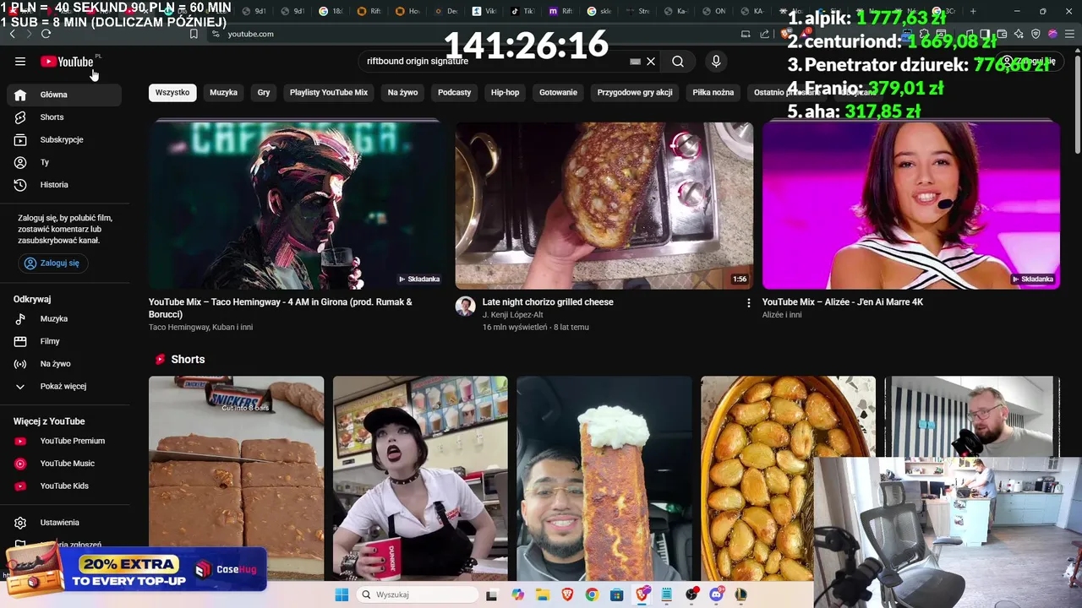Screen dimensions: 1082x608
Task: Click the Windows taskbar Wyszukaj search box
Action: point(418,594)
